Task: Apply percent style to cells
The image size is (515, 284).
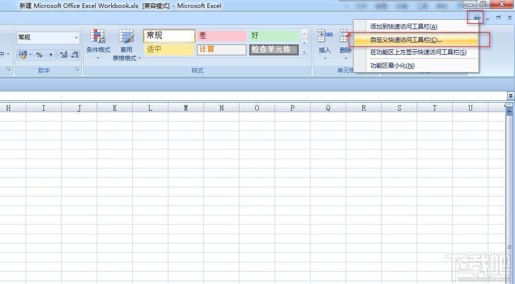Action: (x=39, y=54)
